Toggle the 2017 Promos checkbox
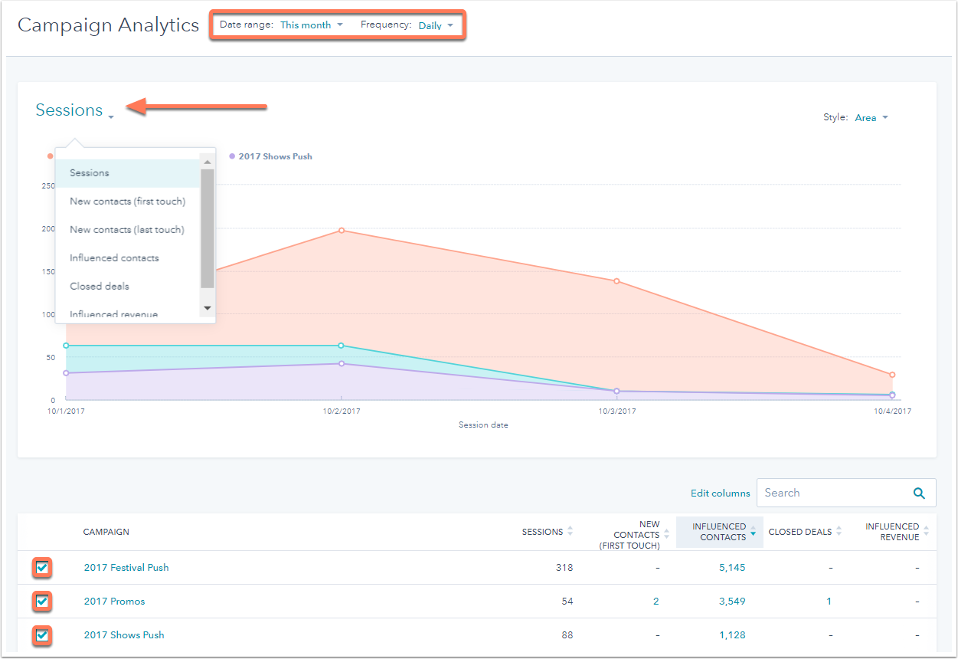The width and height of the screenshot is (958, 659). pyautogui.click(x=43, y=602)
